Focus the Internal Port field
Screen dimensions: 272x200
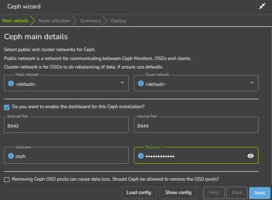[x=196, y=125]
